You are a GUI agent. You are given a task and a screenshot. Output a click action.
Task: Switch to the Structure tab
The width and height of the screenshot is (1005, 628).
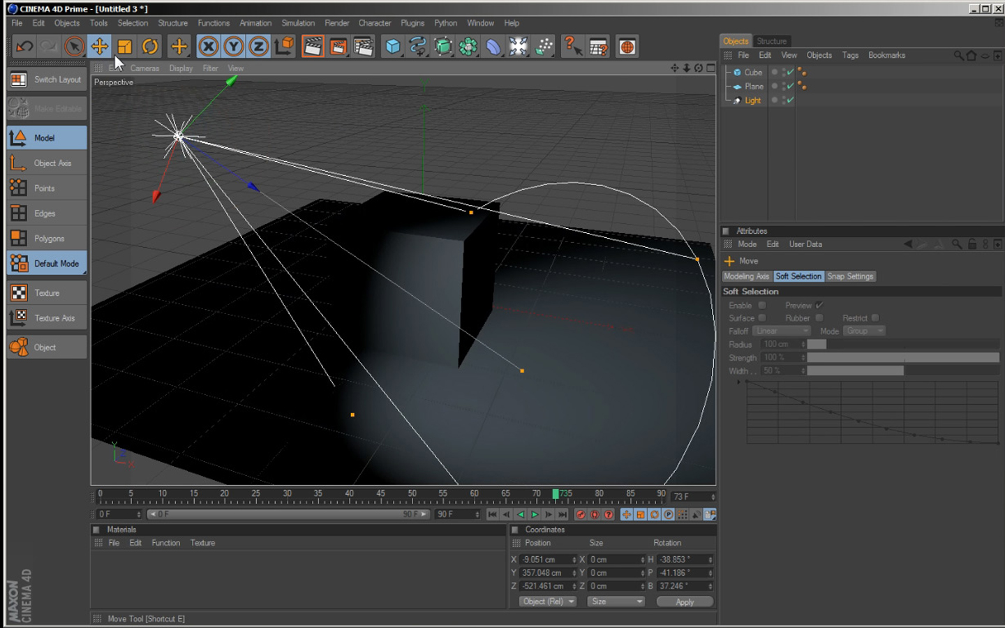click(772, 40)
